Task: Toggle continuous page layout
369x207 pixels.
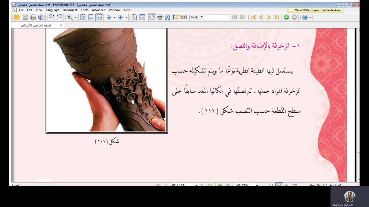Action: (279, 185)
